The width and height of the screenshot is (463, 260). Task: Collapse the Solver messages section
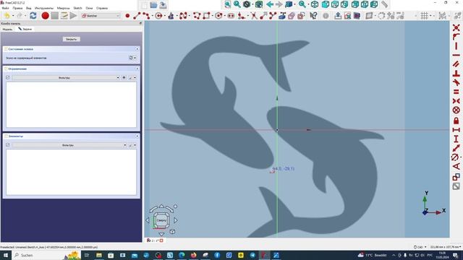137,49
